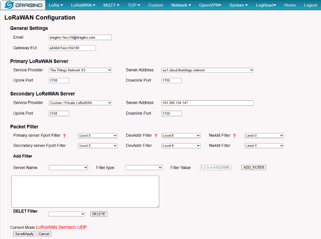Open Secondary server NwkId Filter dropdown
This screenshot has width=321, height=239.
pos(264,146)
